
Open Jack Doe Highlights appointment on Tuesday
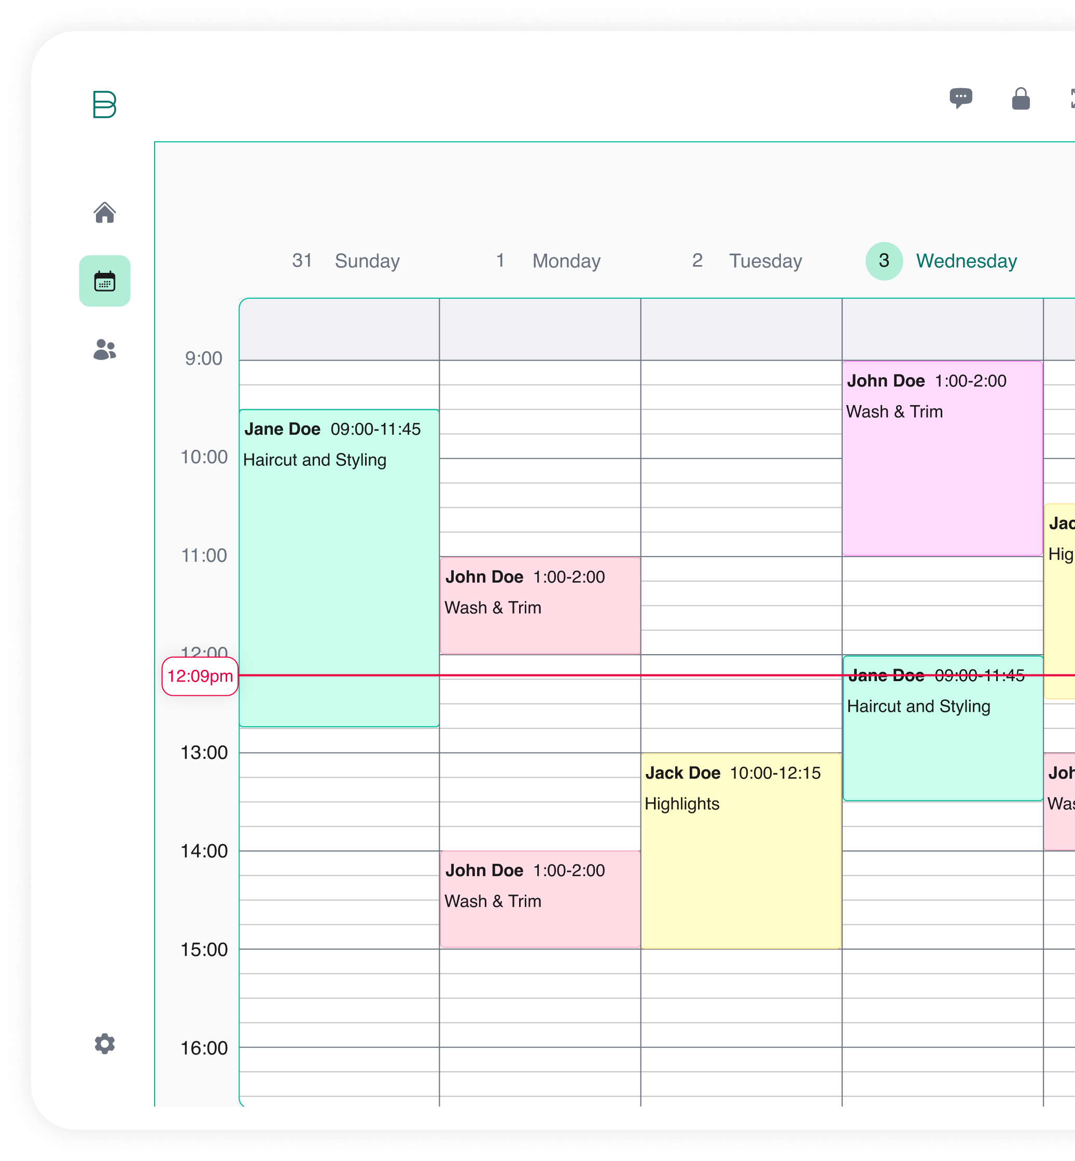click(741, 851)
